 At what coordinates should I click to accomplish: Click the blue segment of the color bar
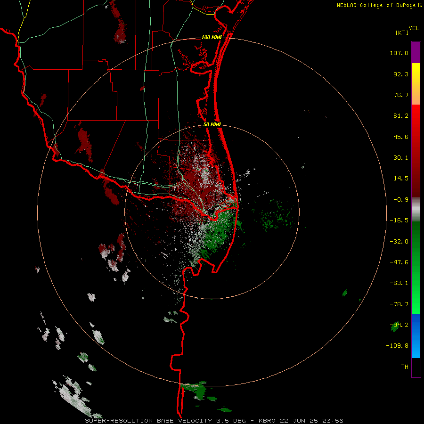[416, 336]
